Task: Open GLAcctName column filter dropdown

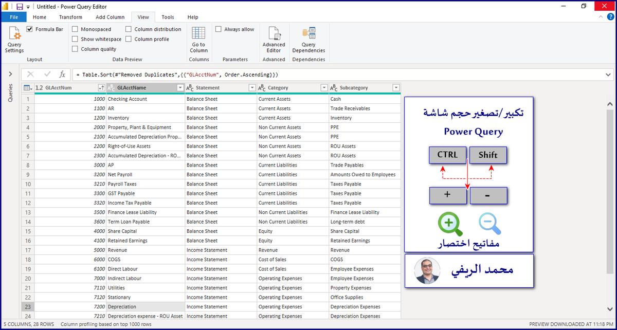Action: tap(180, 88)
